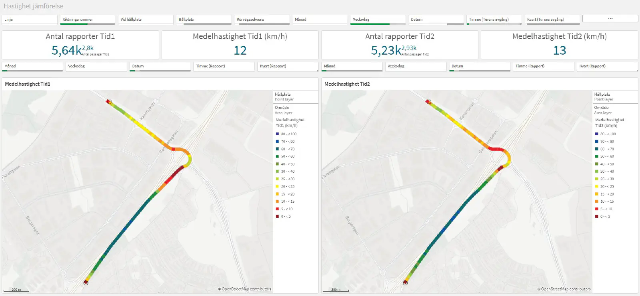Viewport: 640px width, 296px height.
Task: Expand the Riktningsnummer filter
Action: tap(88, 20)
